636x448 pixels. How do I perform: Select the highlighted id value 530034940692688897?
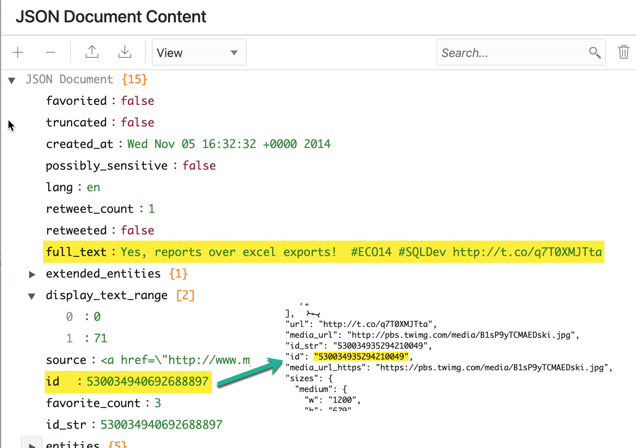coord(148,381)
